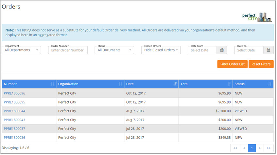Click the Date From input field
Image resolution: width=277 pixels, height=155 pixels.
(202, 50)
